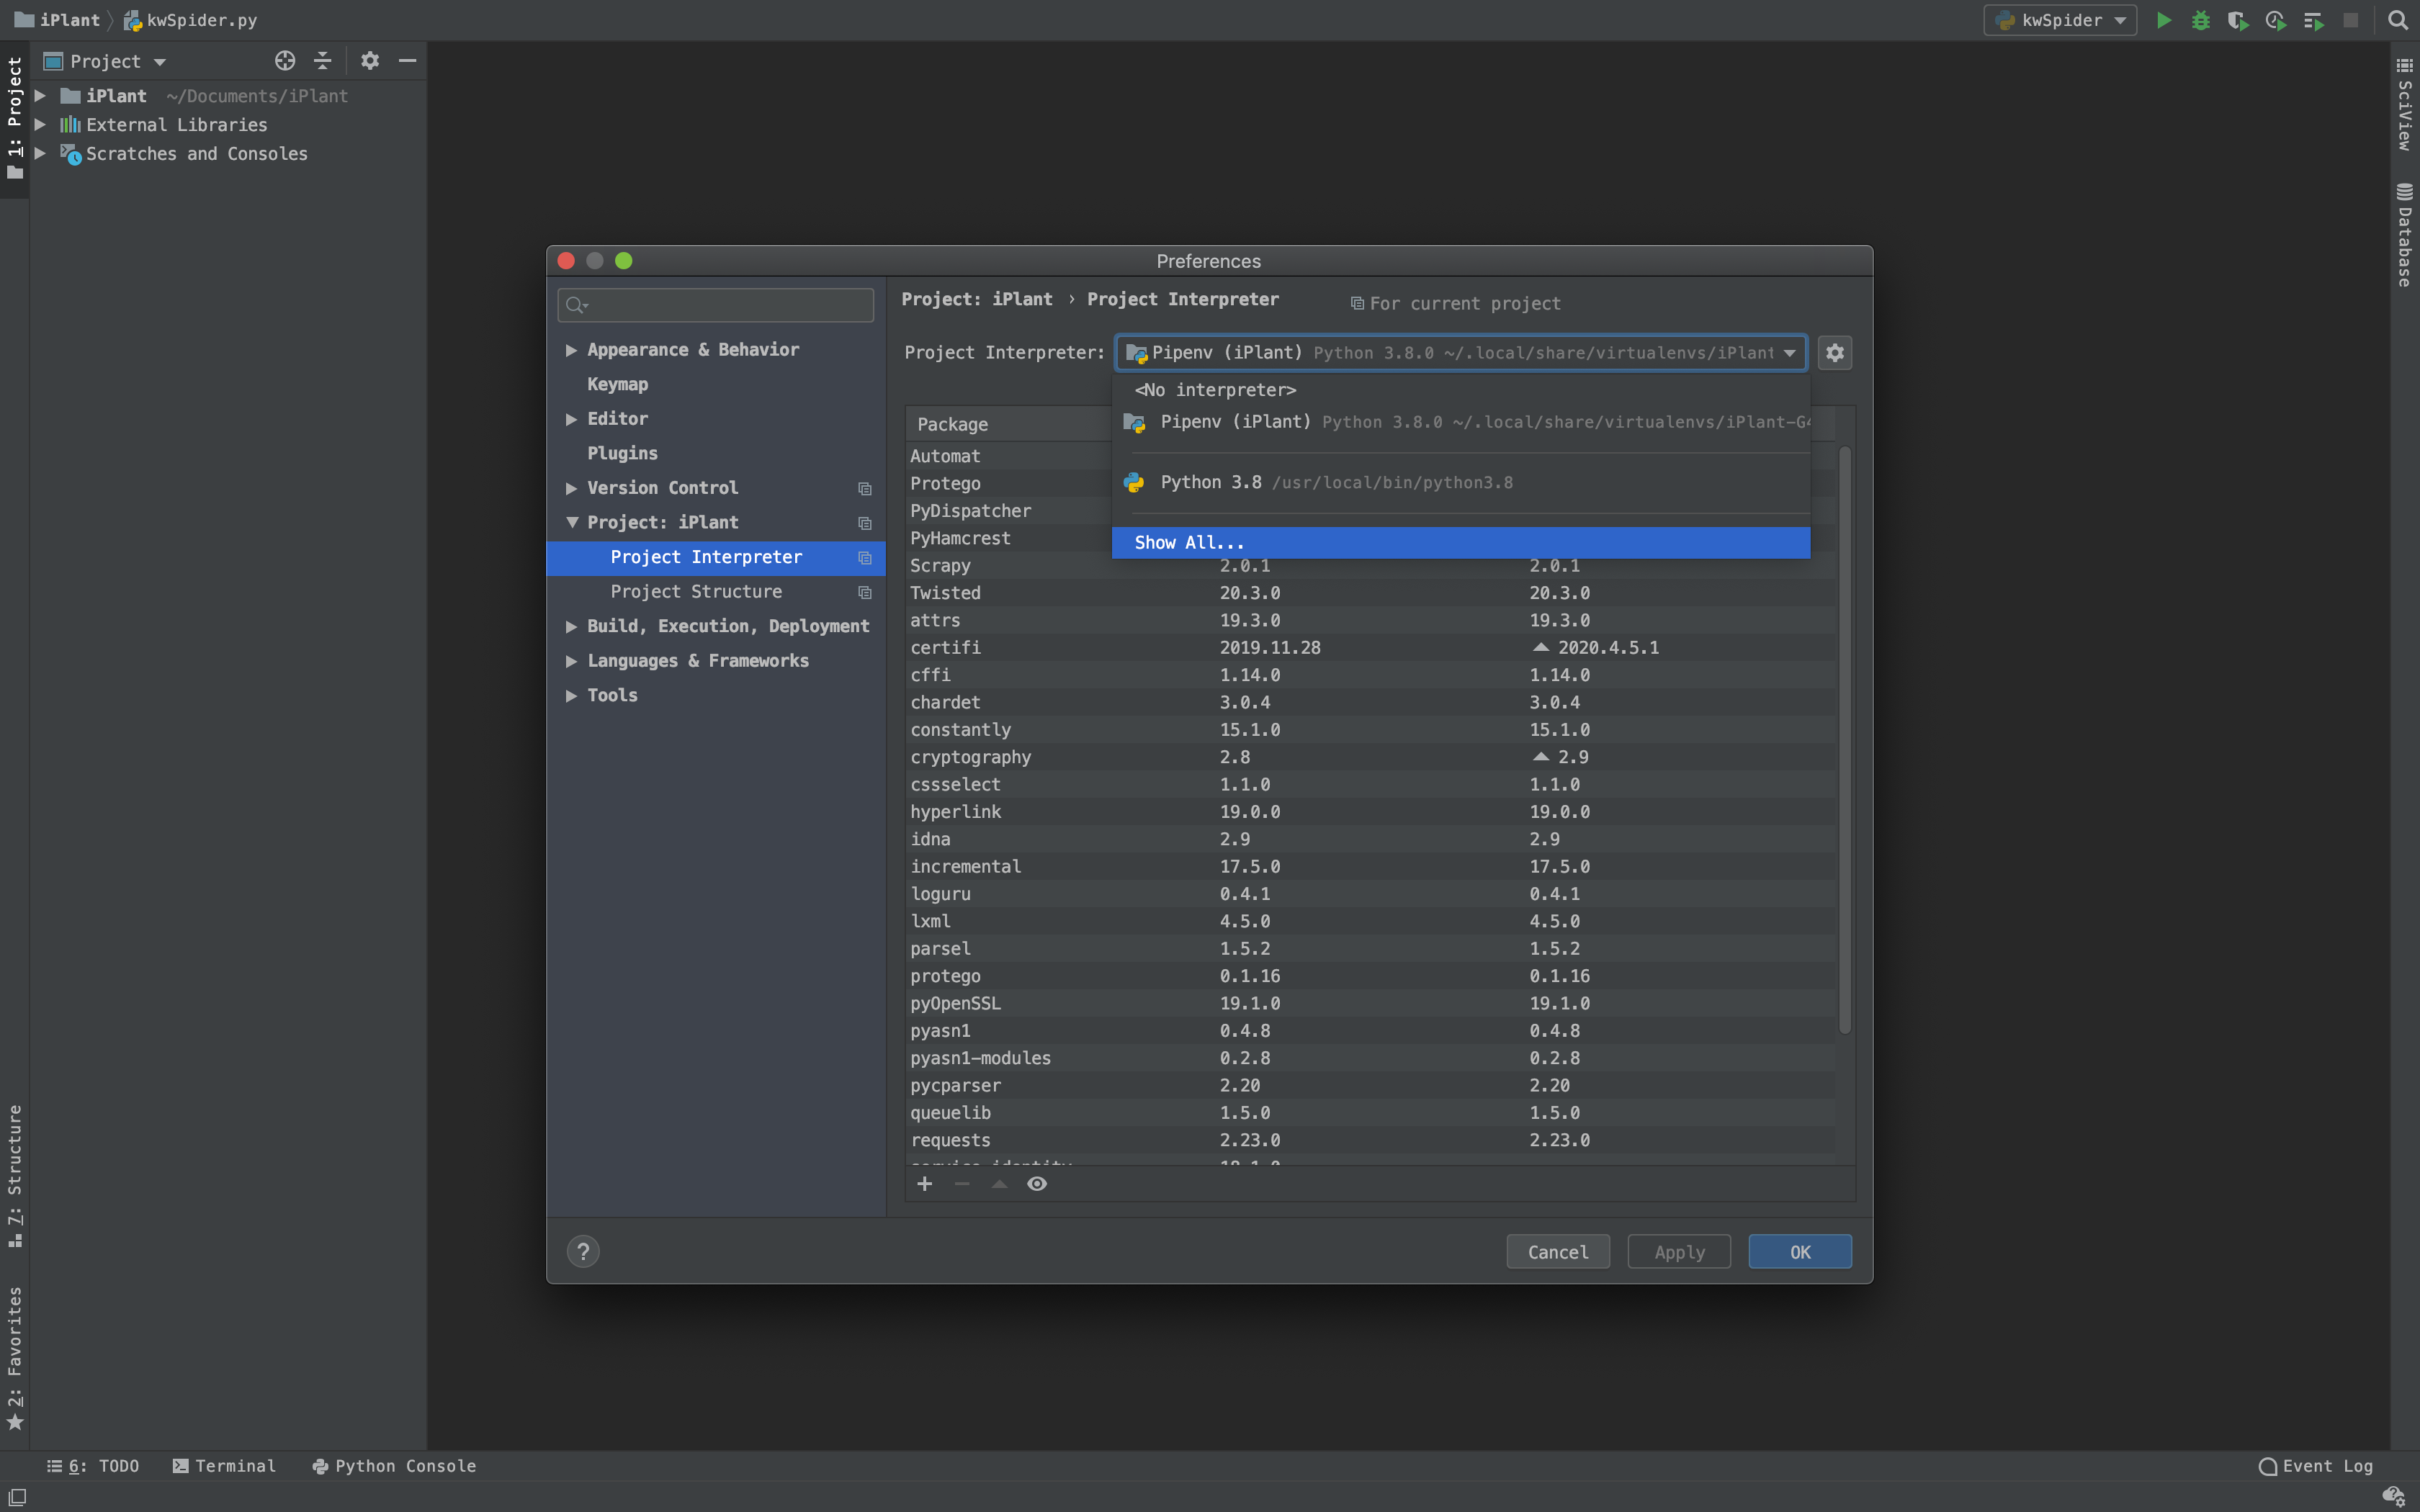This screenshot has width=2420, height=1512.
Task: Open Plugins settings
Action: coord(622,453)
